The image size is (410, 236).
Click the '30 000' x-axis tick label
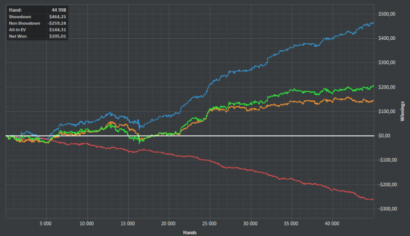(x=250, y=224)
